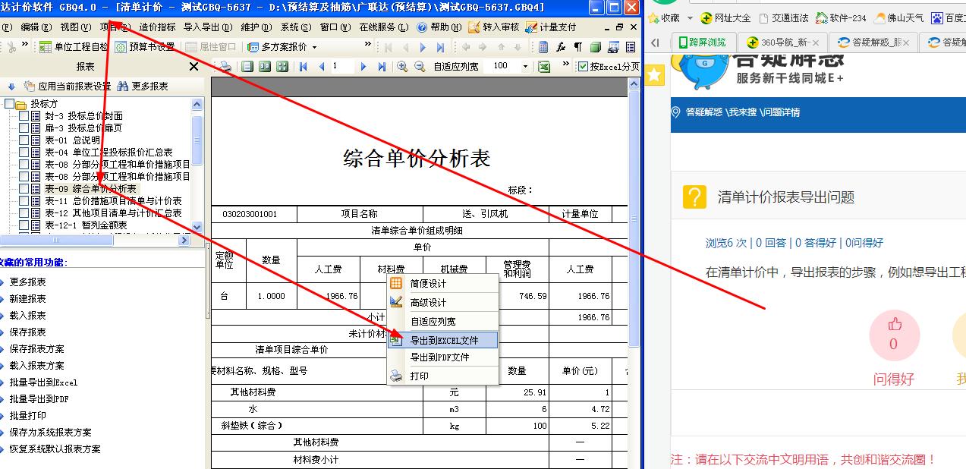The image size is (966, 469).
Task: Check the box for 表-09 综合单价分析表
Action: [24, 189]
